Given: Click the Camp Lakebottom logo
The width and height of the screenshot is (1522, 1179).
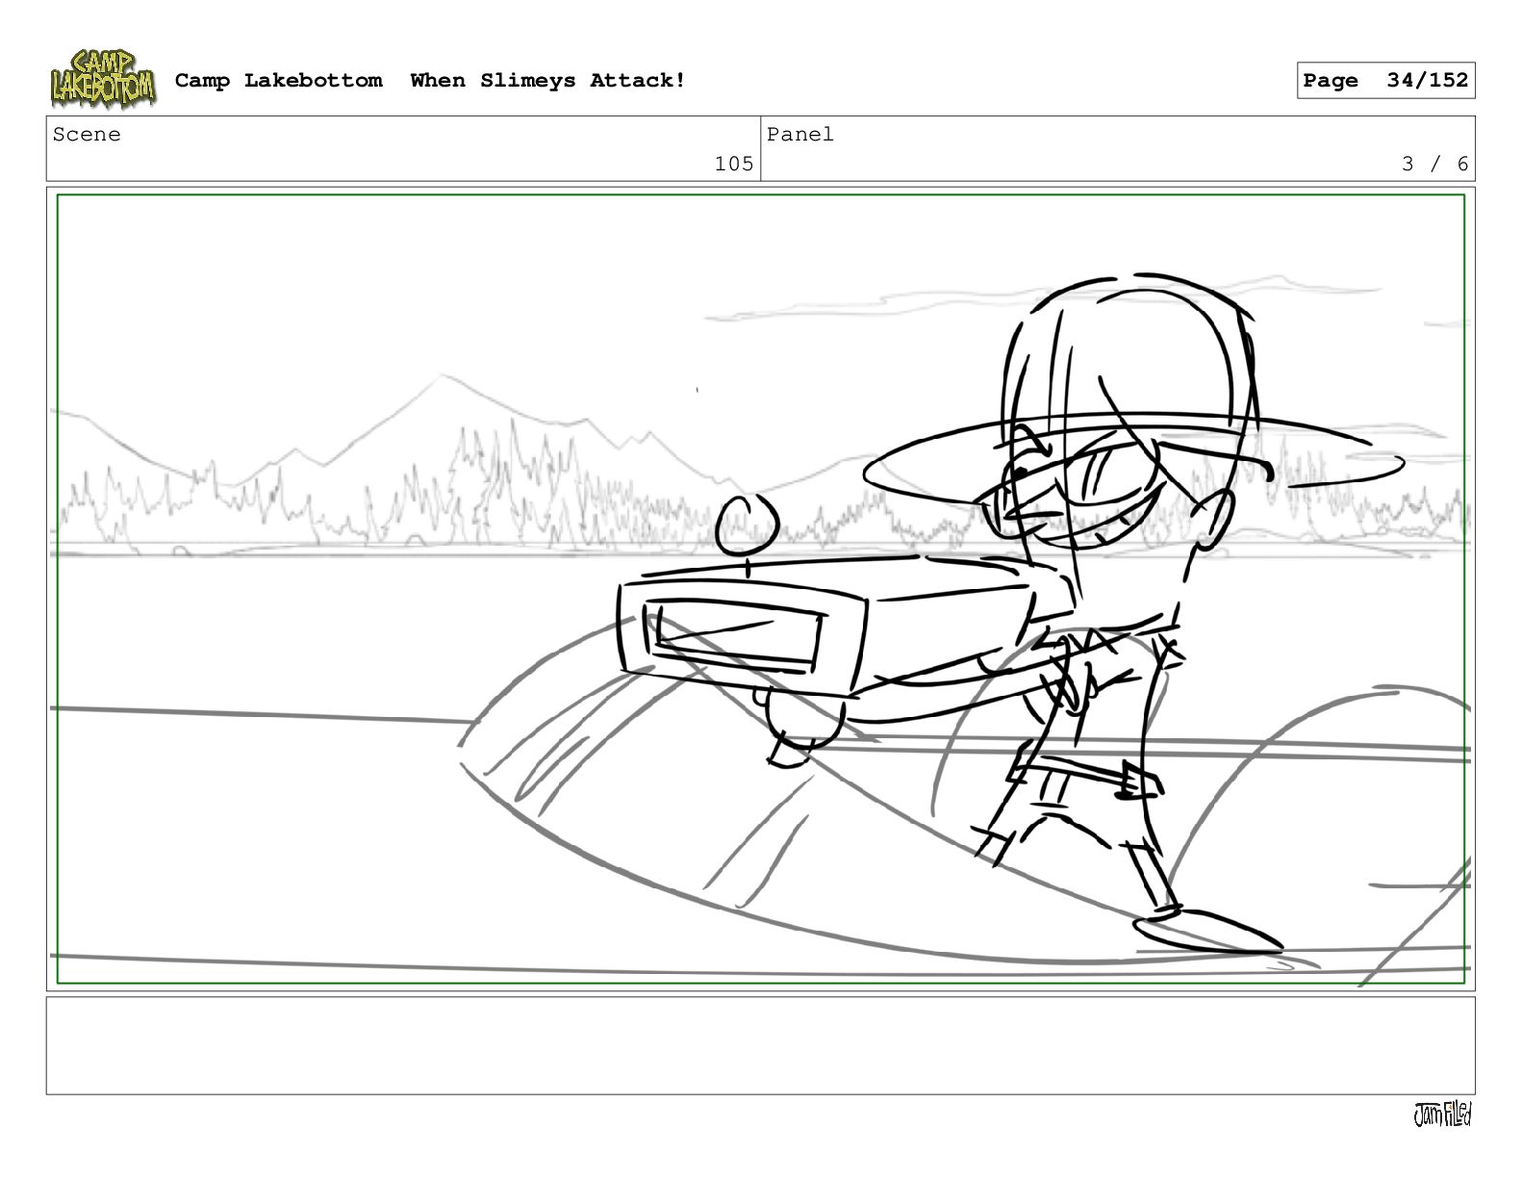Looking at the screenshot, I should tap(103, 79).
